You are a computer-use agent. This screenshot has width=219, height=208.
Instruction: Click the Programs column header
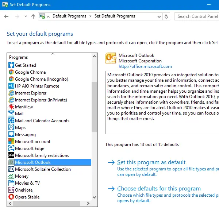pos(49,57)
